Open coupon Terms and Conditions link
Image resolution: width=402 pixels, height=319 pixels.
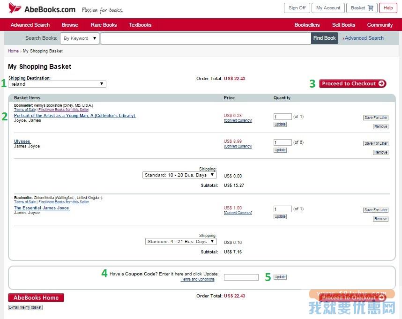point(197,279)
